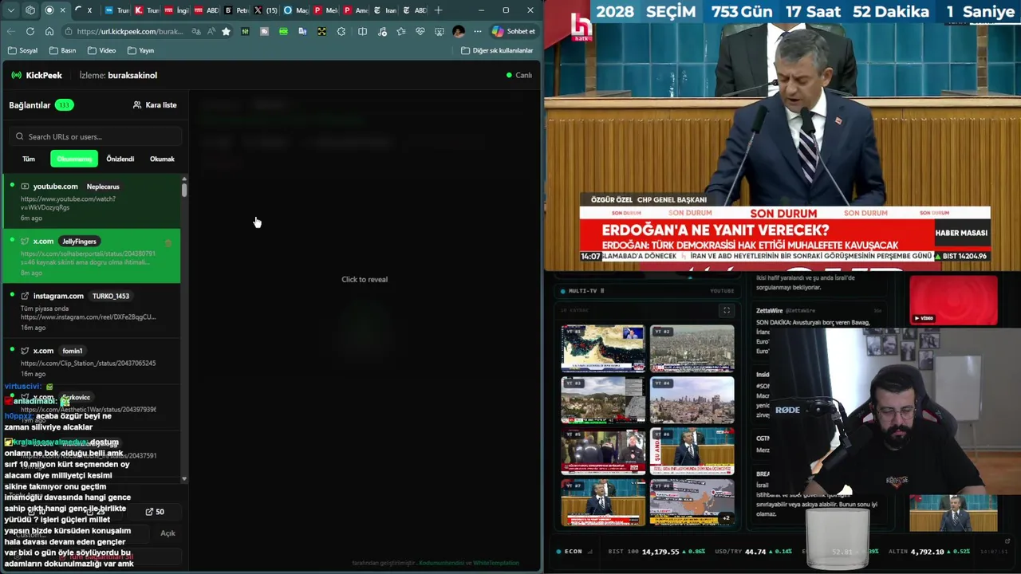Click the external-link counter showing 50
Screen dimensions: 1021x574
[155, 512]
